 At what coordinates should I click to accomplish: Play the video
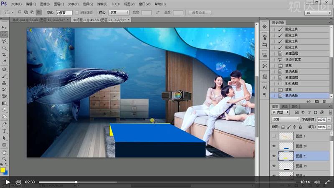[x=8, y=182]
